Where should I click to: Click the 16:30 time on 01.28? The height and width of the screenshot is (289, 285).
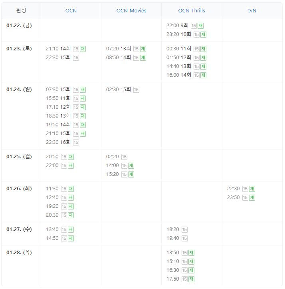point(173,270)
